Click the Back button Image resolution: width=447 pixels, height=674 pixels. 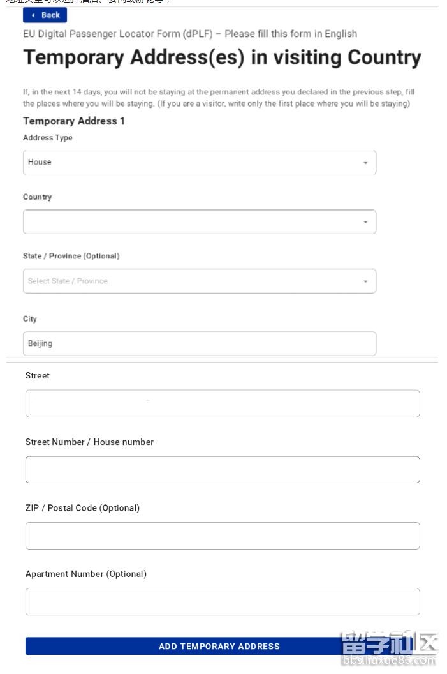coord(45,15)
